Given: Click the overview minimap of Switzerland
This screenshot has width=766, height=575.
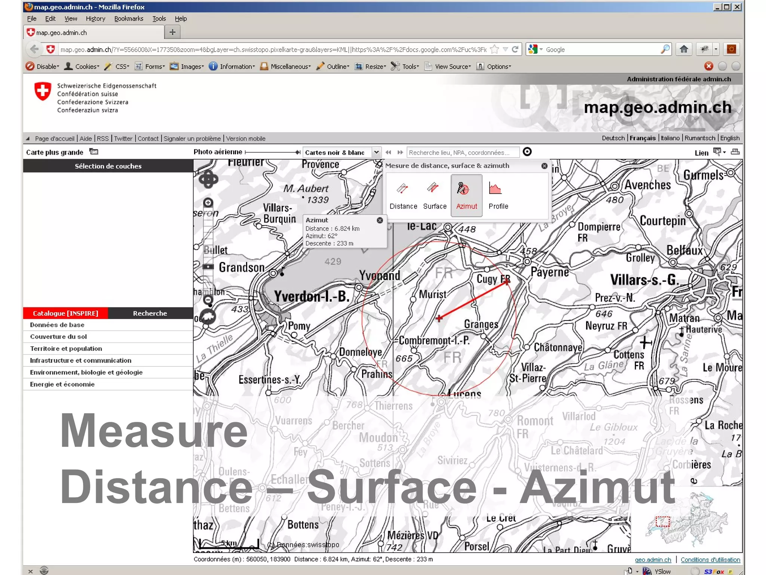Looking at the screenshot, I should (x=686, y=520).
